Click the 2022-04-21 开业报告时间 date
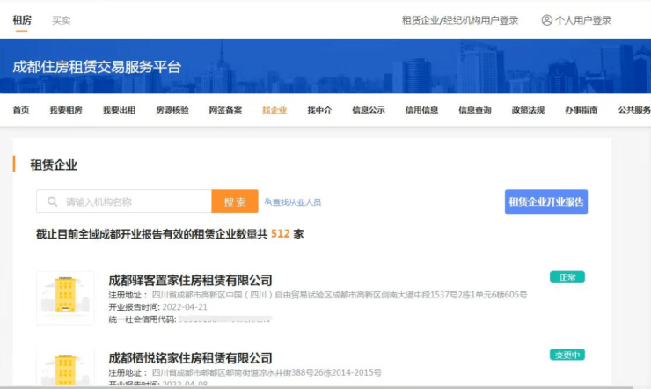The image size is (651, 389). coord(185,307)
